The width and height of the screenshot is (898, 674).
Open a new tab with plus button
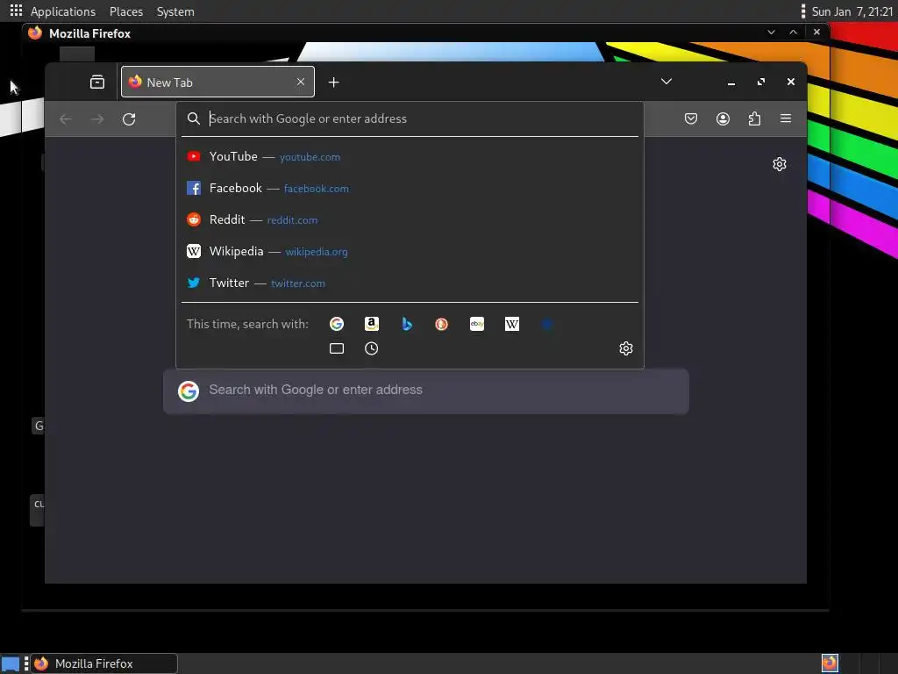coord(334,82)
